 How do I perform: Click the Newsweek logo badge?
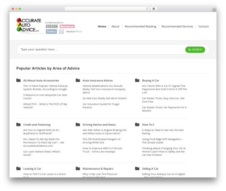tap(67, 26)
